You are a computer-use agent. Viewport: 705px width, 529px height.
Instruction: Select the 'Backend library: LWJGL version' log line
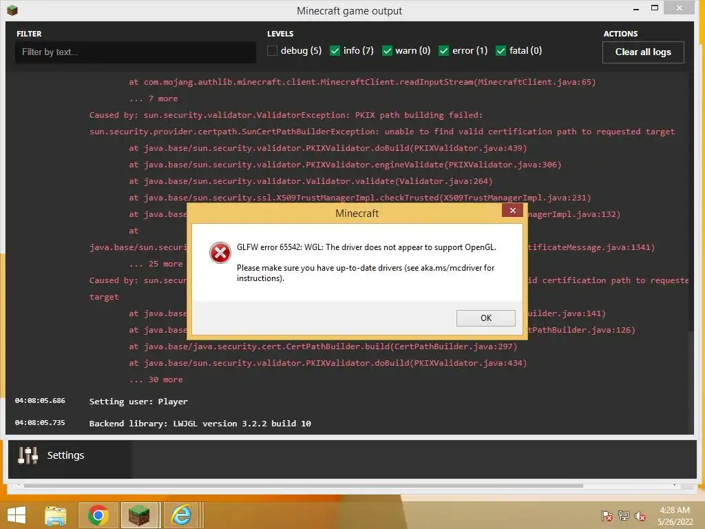click(200, 424)
